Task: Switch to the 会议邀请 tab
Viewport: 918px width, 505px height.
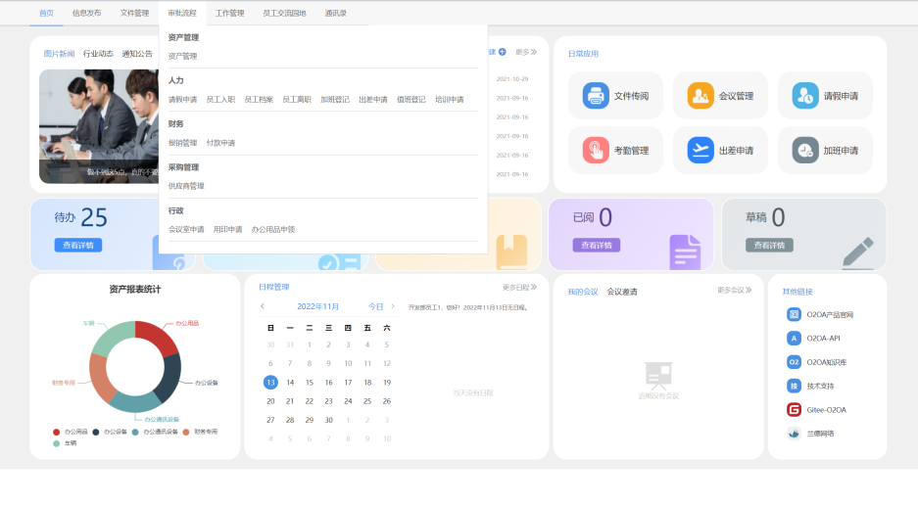Action: [x=621, y=292]
